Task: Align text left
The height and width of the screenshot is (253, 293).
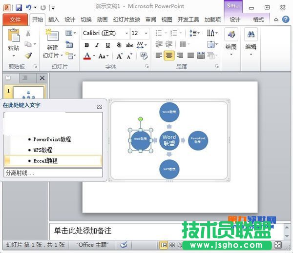Action: click(159, 56)
